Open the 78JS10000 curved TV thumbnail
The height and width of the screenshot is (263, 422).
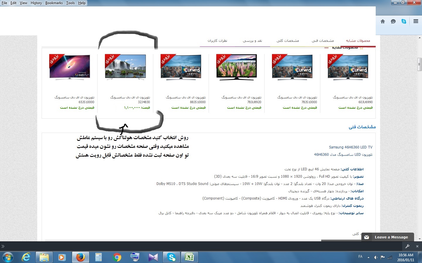point(292,67)
